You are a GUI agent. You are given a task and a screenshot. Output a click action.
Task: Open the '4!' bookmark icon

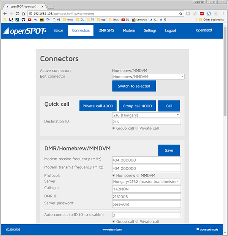tap(11, 20)
